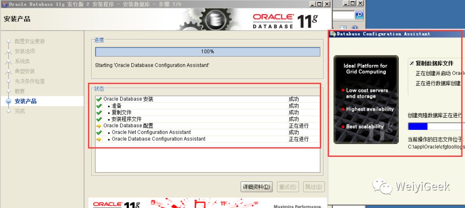Minimize the Oracle installer window
This screenshot has height=208, width=465.
tap(312, 4)
